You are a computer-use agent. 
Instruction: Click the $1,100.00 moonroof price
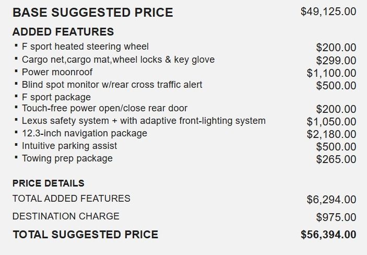(332, 74)
